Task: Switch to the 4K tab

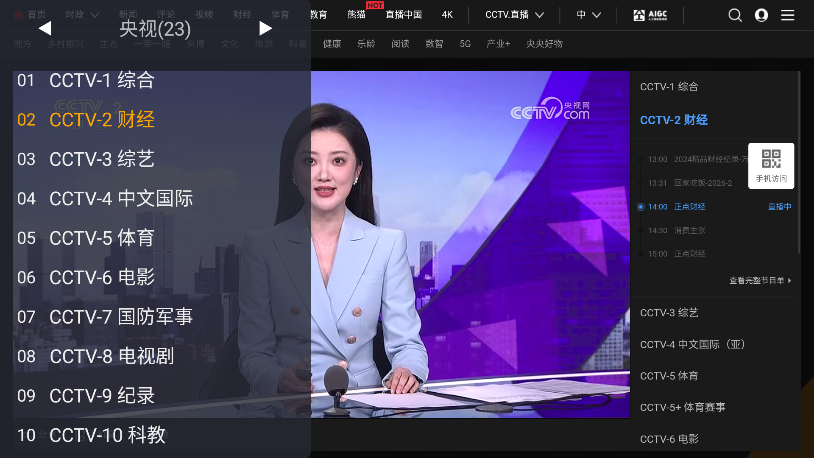Action: pyautogui.click(x=447, y=14)
